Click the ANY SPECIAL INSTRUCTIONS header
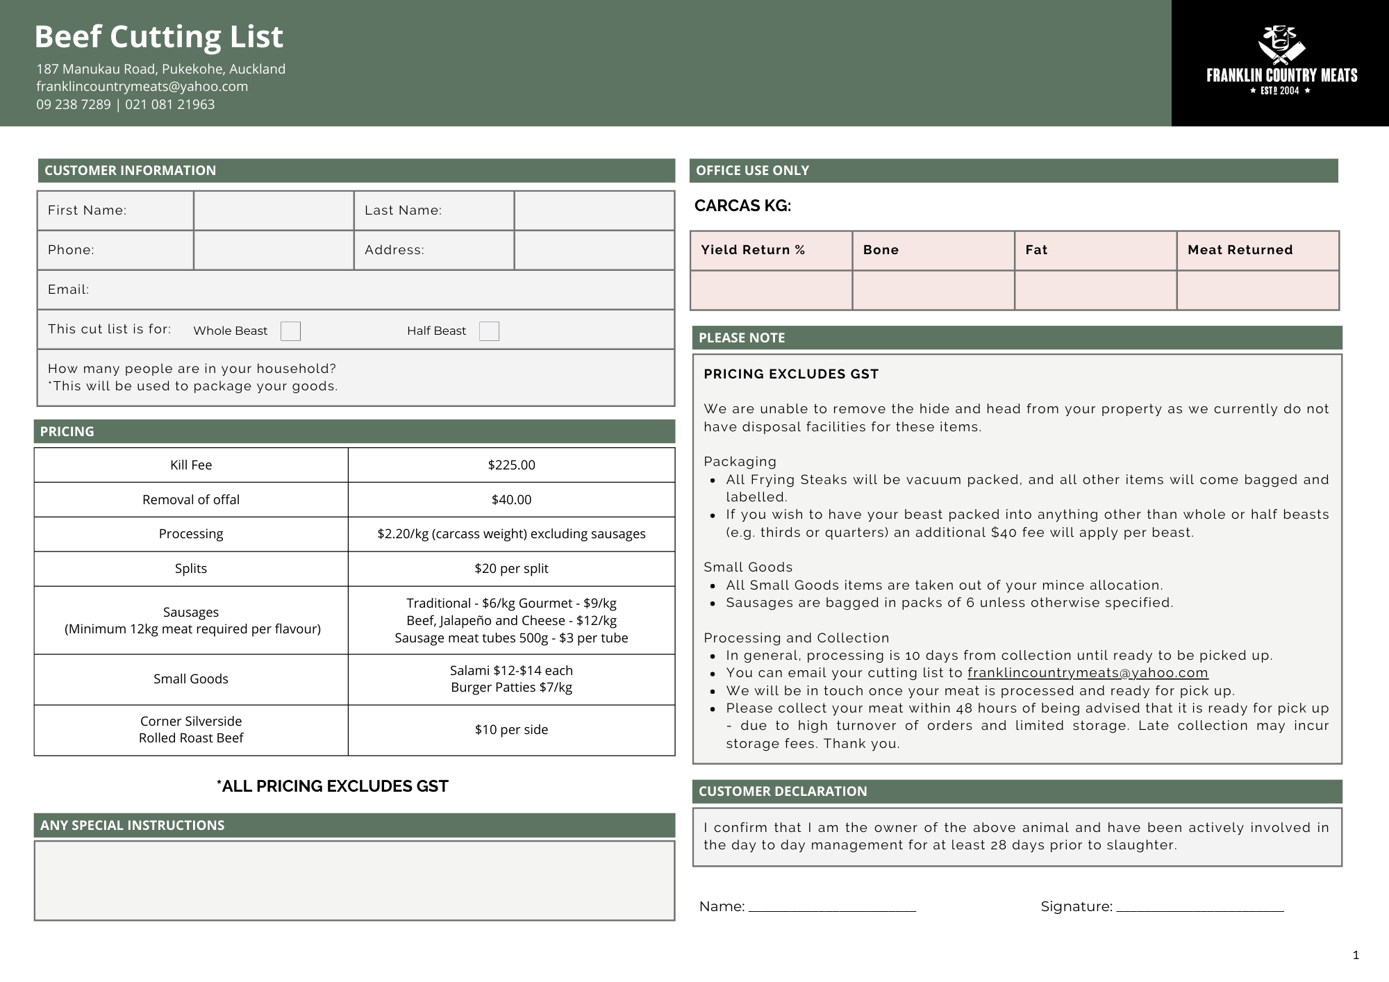Image resolution: width=1389 pixels, height=982 pixels. tap(354, 825)
